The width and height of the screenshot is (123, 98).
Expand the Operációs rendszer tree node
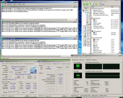(x=83, y=28)
